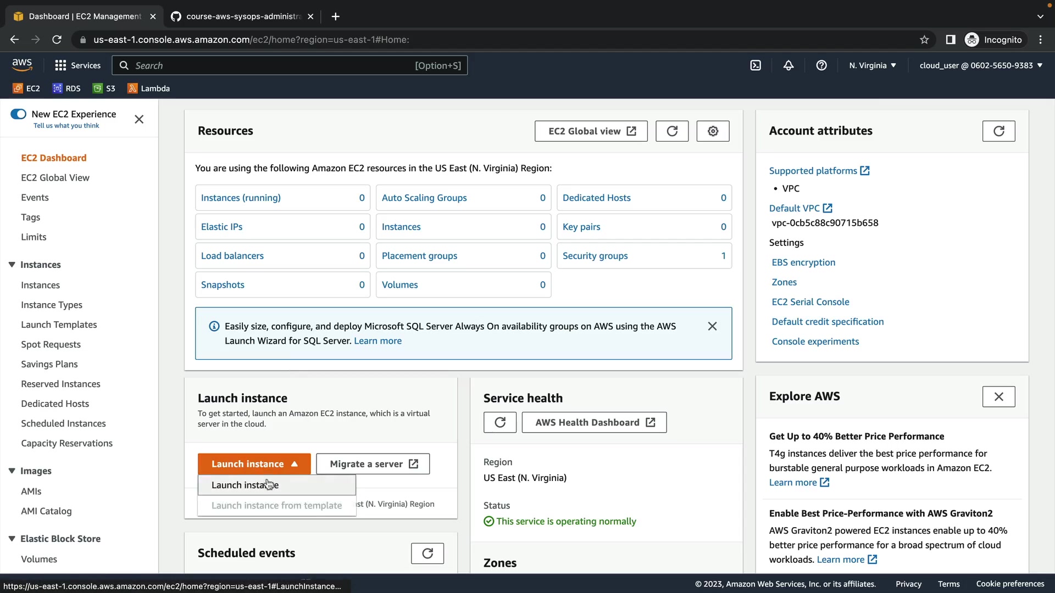Image resolution: width=1055 pixels, height=593 pixels.
Task: Refresh the Resources panel
Action: 671,131
